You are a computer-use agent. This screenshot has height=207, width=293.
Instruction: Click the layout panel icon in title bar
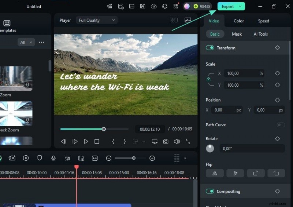click(131, 6)
